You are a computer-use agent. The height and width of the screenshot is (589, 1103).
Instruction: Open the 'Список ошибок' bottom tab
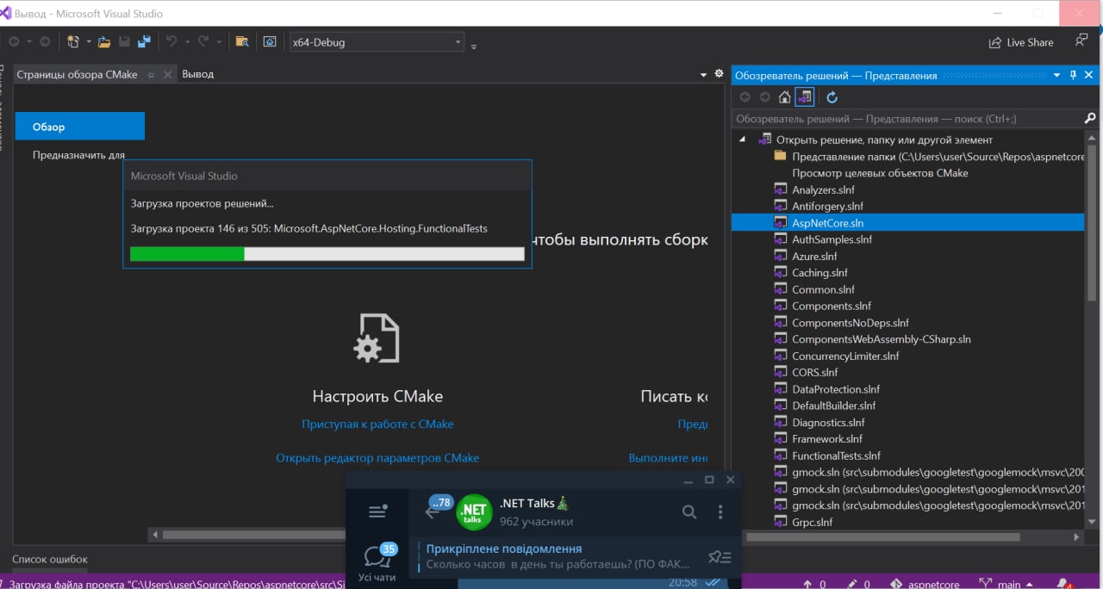click(50, 559)
